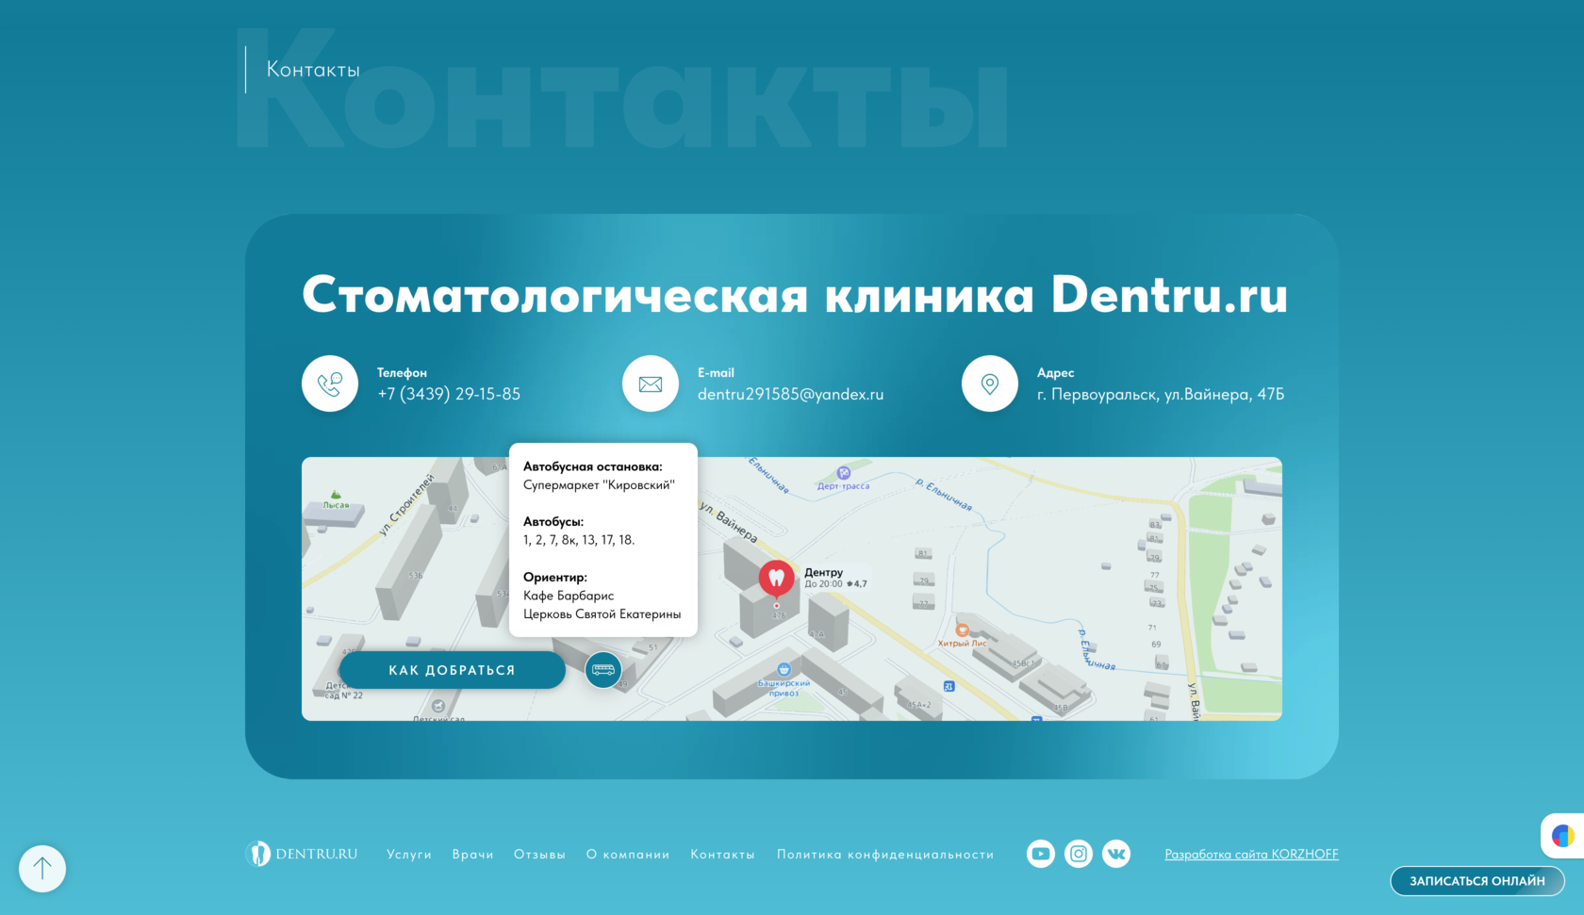Click Церковь Святой Екатерины text in popup
This screenshot has width=1584, height=915.
pyautogui.click(x=602, y=613)
